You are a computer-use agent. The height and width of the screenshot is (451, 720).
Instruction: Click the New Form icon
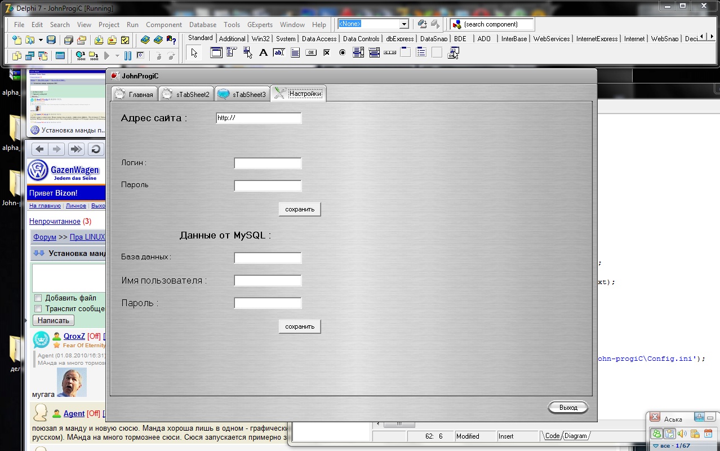click(60, 55)
